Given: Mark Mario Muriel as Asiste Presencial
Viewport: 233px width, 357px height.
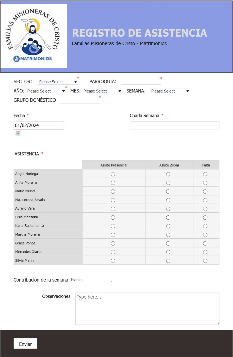Looking at the screenshot, I should (113, 192).
